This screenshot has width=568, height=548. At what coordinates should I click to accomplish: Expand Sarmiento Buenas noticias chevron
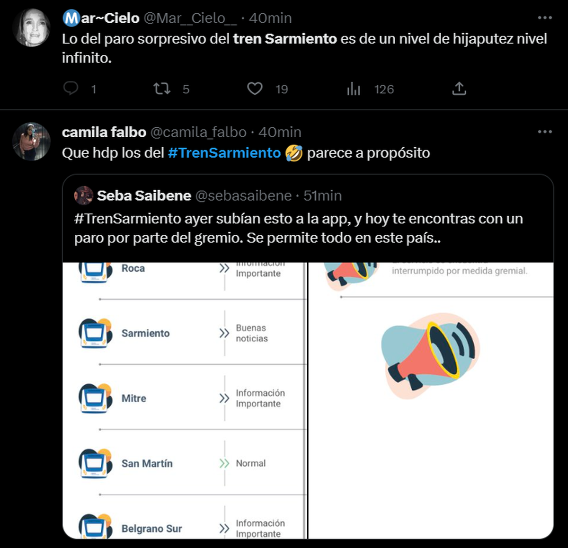pyautogui.click(x=224, y=333)
